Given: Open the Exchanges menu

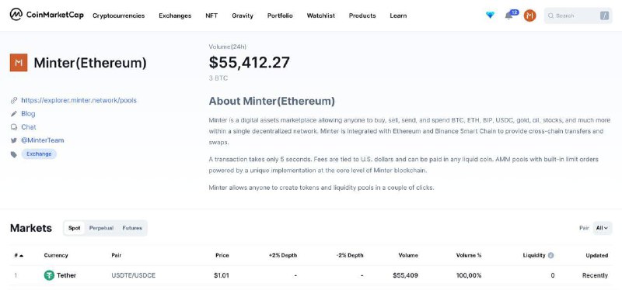Looking at the screenshot, I should coord(175,16).
